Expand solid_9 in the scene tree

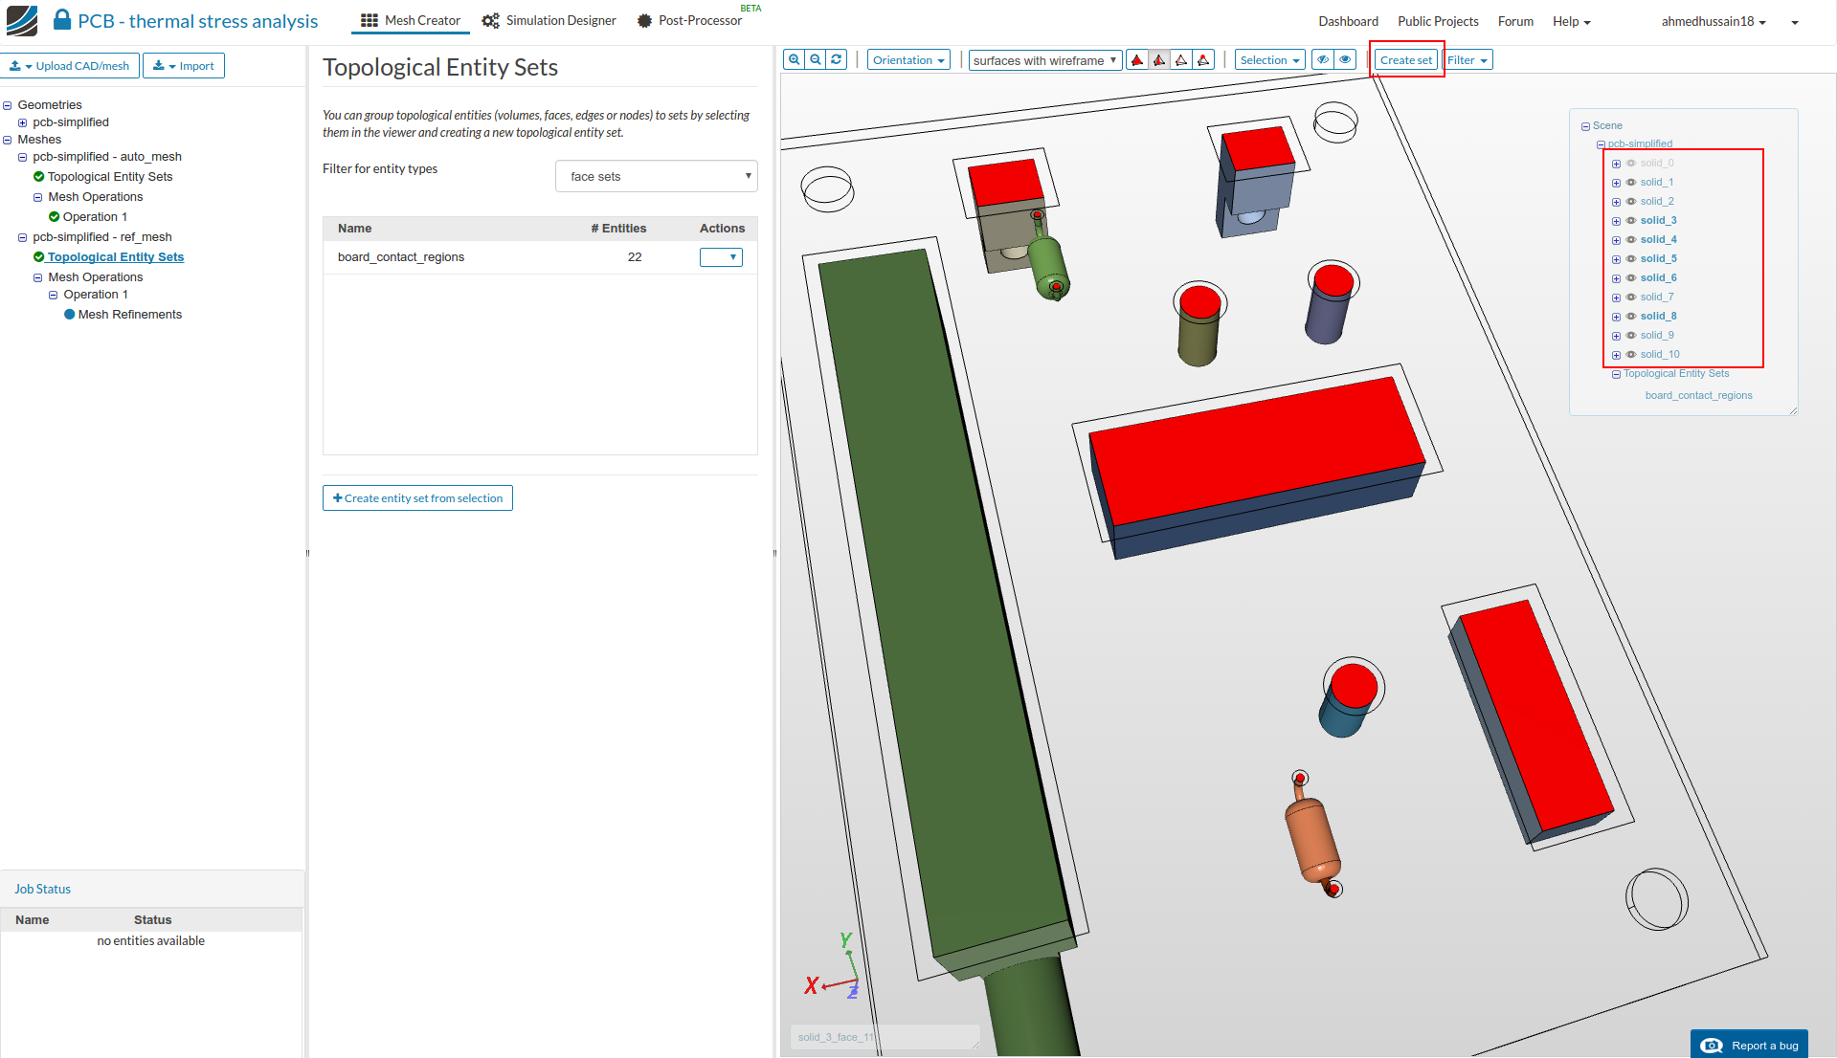tap(1616, 336)
